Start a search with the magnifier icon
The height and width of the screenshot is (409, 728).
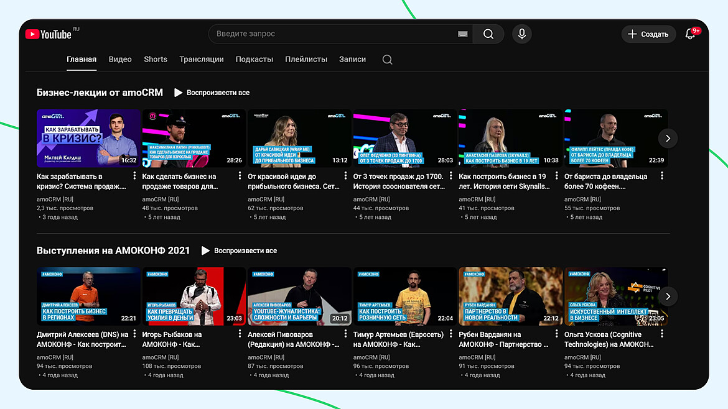[488, 34]
